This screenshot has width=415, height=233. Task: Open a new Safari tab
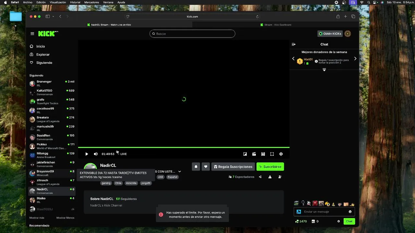click(x=346, y=17)
